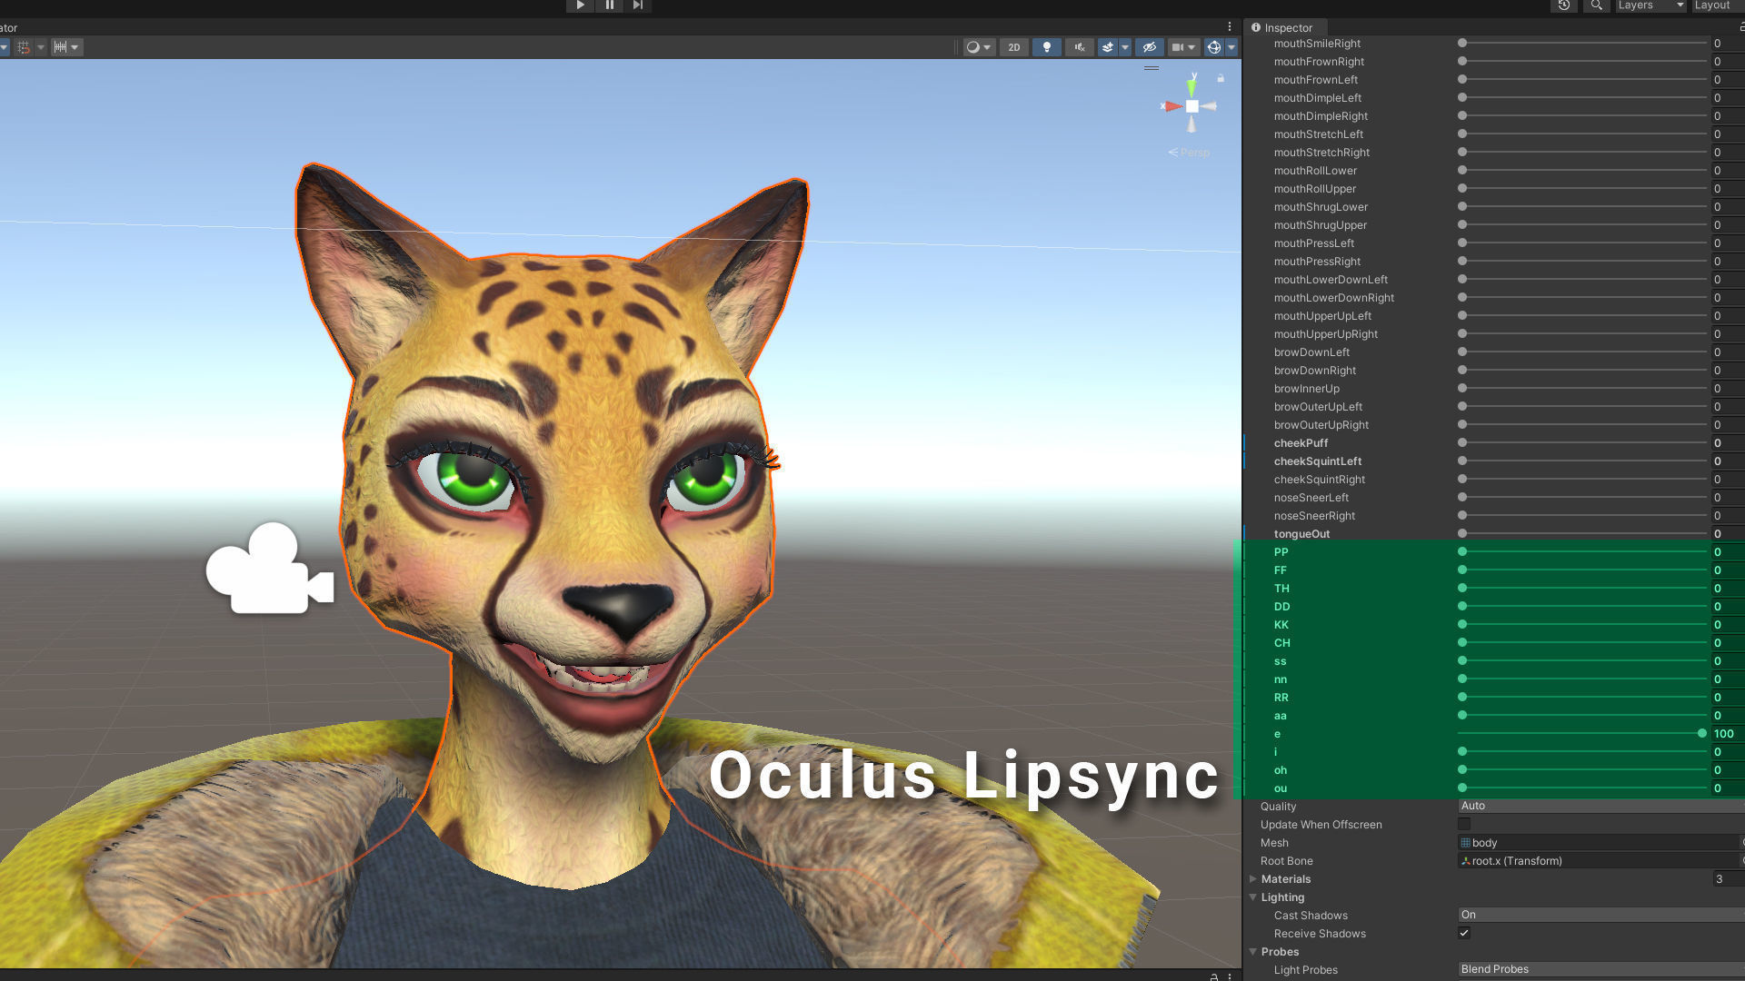The image size is (1745, 981).
Task: Open the Quality Auto dropdown
Action: (x=1600, y=807)
